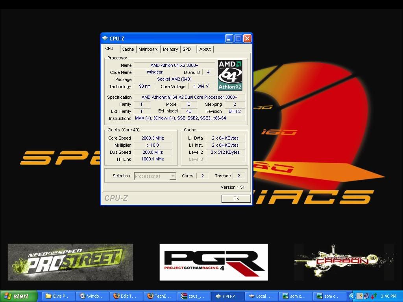
Task: Click the Stepping value 2
Action: (235, 104)
